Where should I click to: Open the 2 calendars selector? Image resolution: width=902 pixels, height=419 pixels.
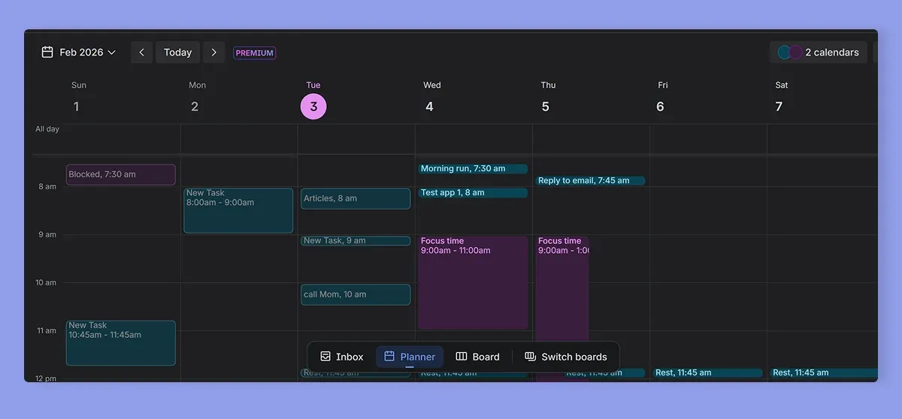point(819,53)
